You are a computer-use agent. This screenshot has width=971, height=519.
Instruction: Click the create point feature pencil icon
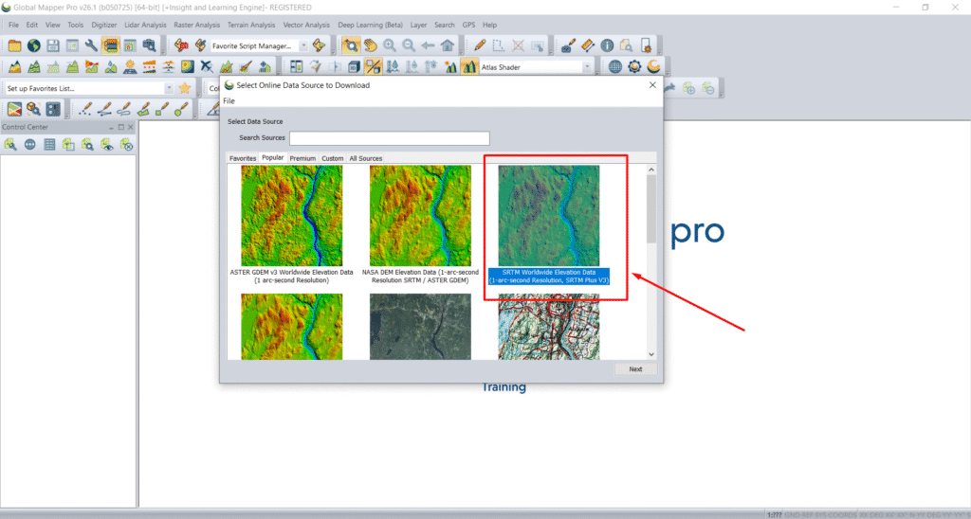85,110
